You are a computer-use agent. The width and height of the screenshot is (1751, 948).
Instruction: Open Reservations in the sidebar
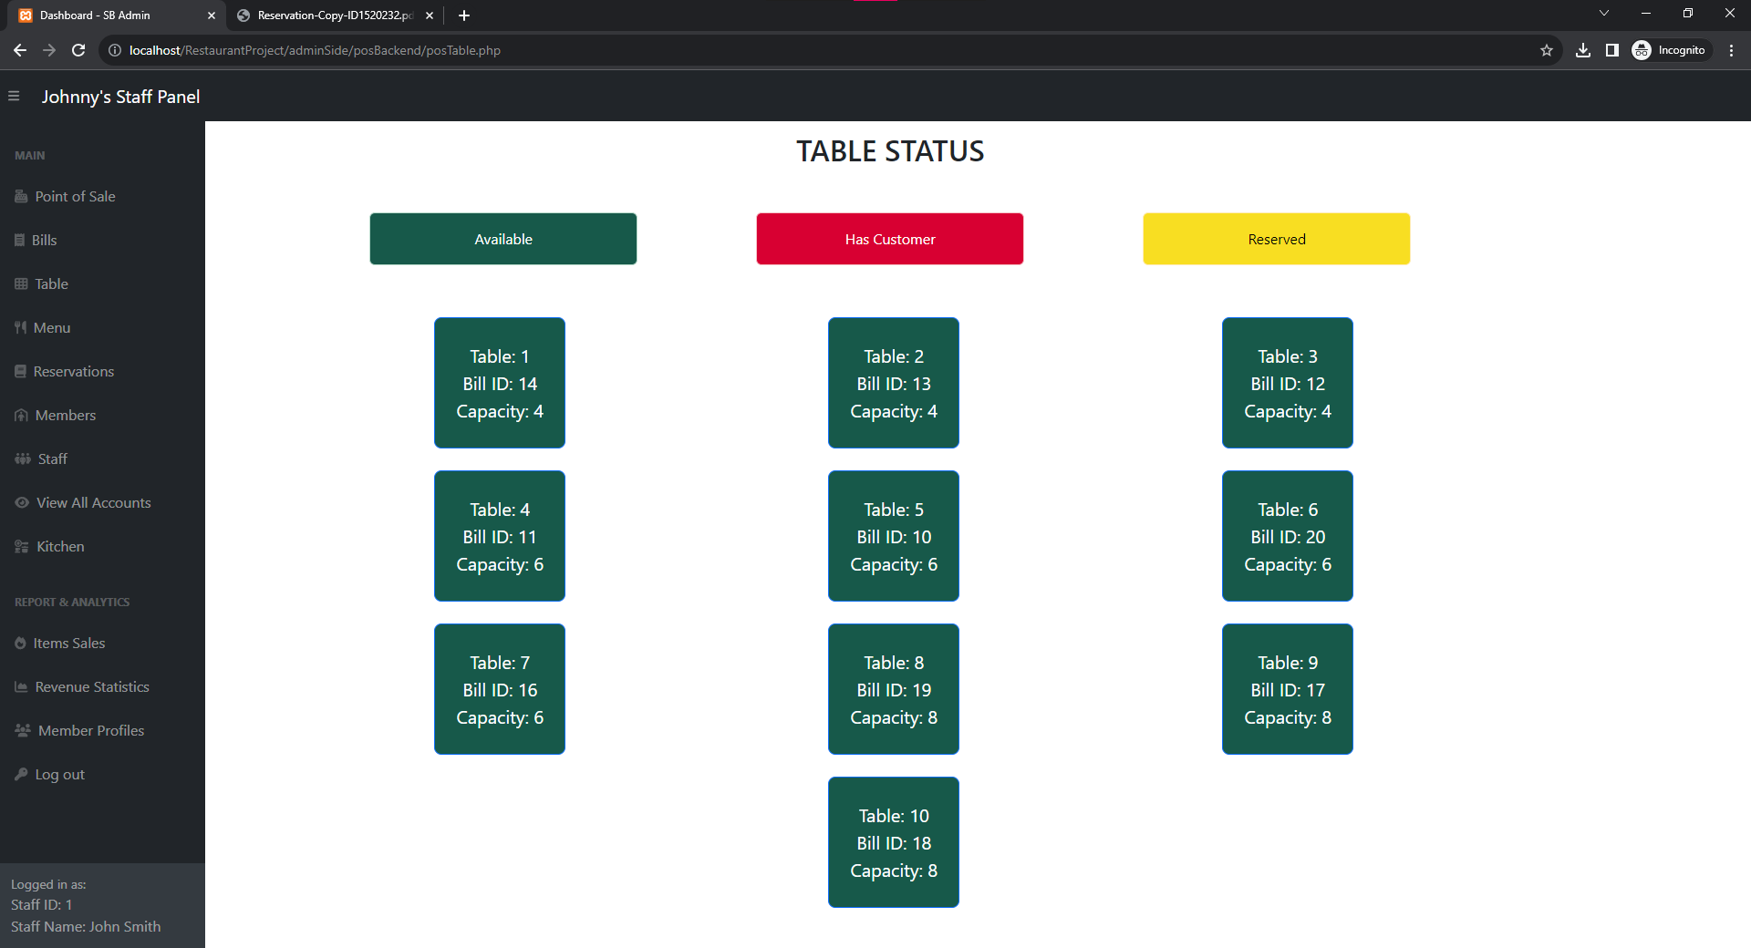tap(73, 371)
